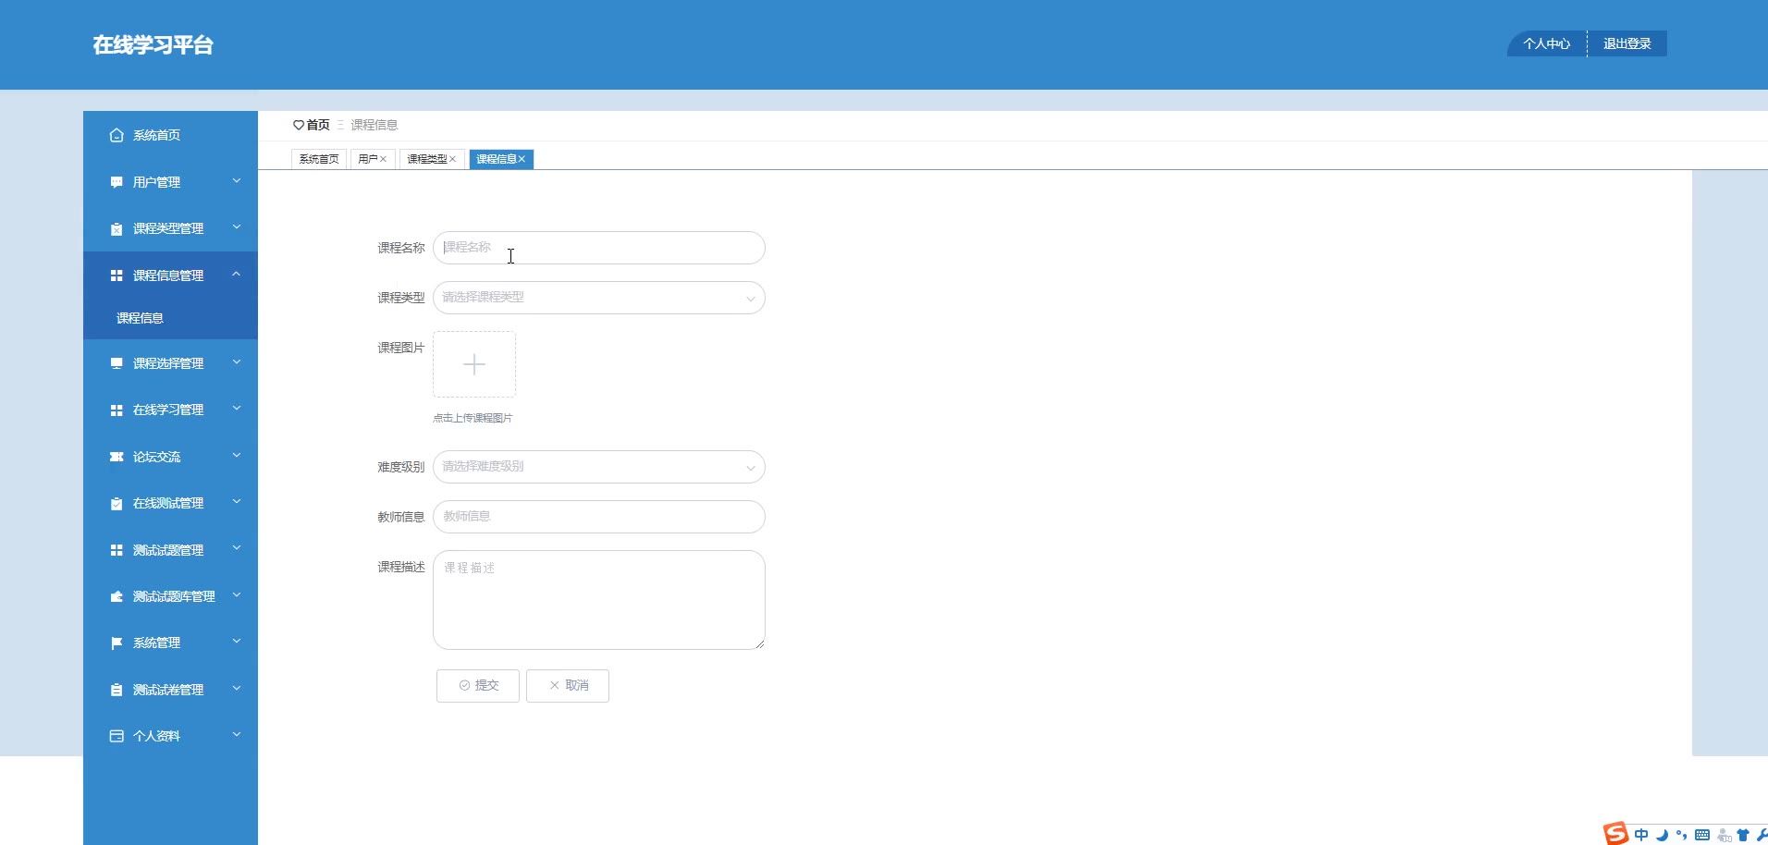Click the 测试试题管理 grid icon
This screenshot has height=845, width=1768.
click(117, 550)
